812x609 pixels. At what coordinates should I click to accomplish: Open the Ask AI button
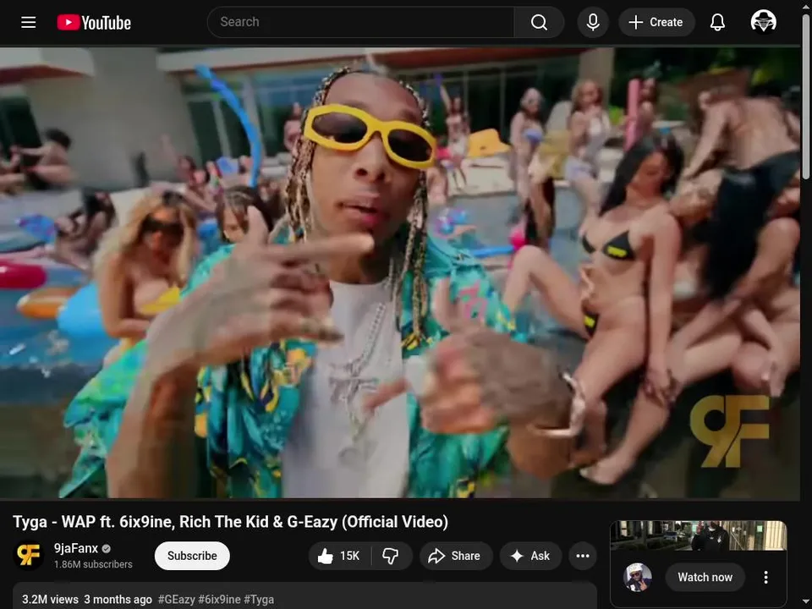coord(530,556)
